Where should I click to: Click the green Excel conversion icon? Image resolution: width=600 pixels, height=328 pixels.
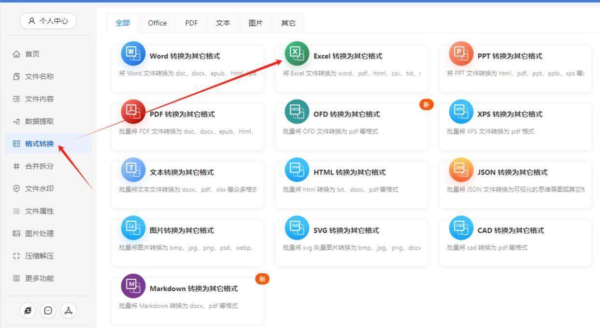tap(297, 54)
